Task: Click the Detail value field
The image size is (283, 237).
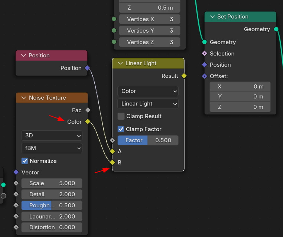Action: click(x=52, y=194)
